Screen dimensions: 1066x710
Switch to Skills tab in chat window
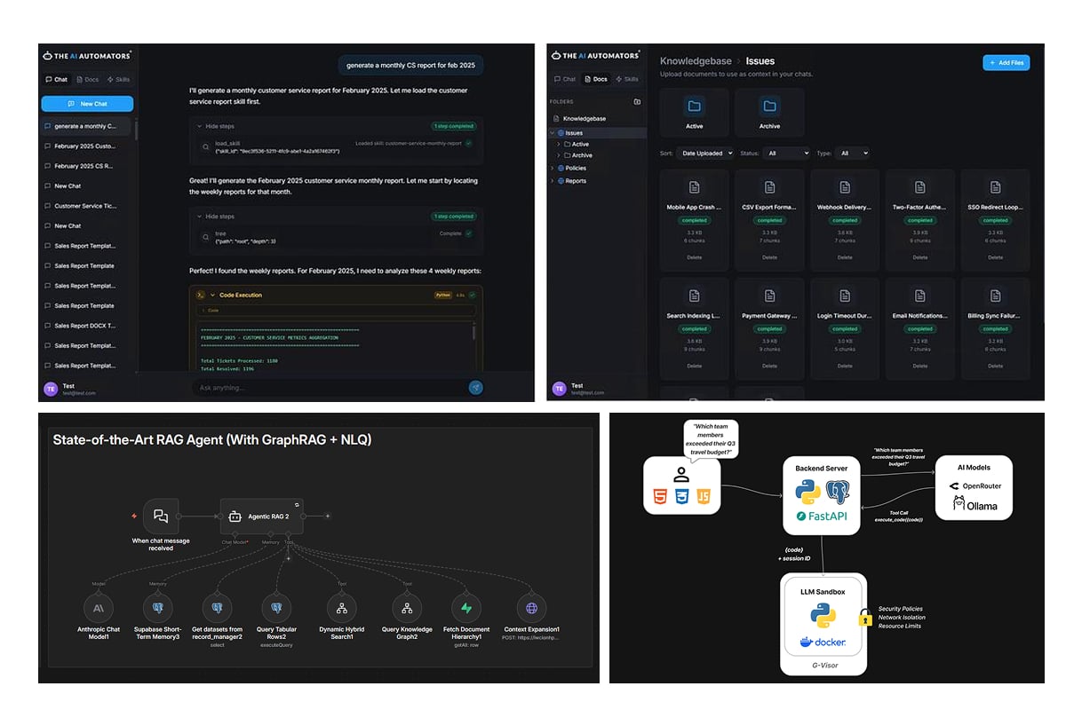click(118, 79)
